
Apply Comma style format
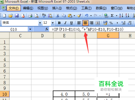pyautogui.click(x=117, y=23)
